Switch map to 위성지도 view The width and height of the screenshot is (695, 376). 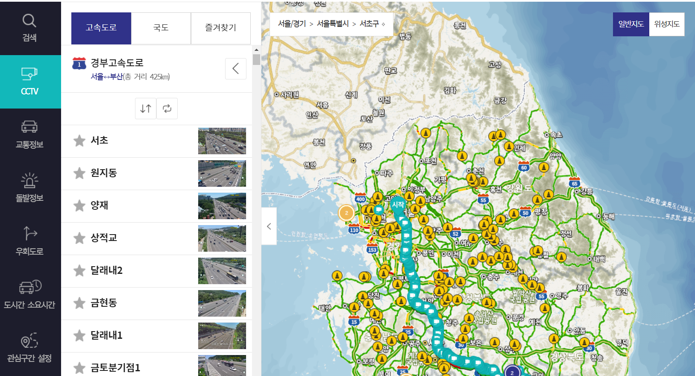(667, 24)
